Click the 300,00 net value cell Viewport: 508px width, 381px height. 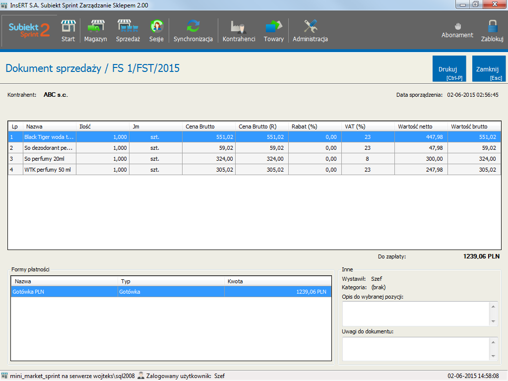pos(422,159)
